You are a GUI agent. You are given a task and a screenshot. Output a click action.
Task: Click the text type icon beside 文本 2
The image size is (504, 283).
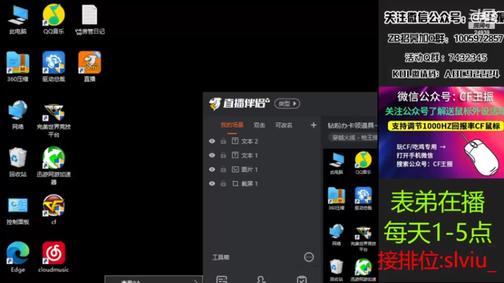coord(235,141)
